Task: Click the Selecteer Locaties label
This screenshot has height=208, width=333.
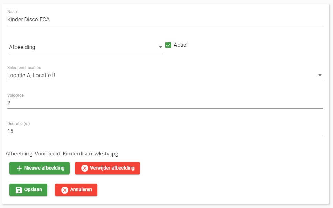Action: tap(24, 68)
